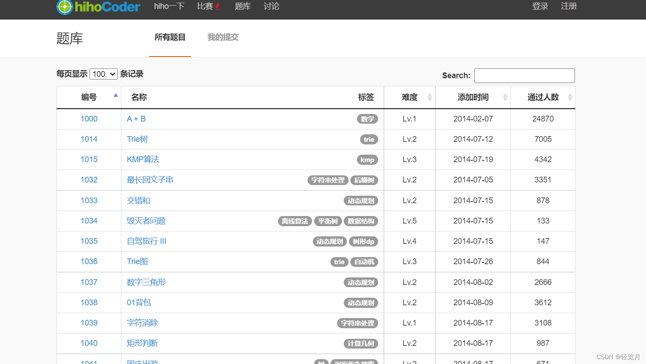Click hiho一下 in the navigation bar
Screen dimensions: 646x364
[x=169, y=6]
